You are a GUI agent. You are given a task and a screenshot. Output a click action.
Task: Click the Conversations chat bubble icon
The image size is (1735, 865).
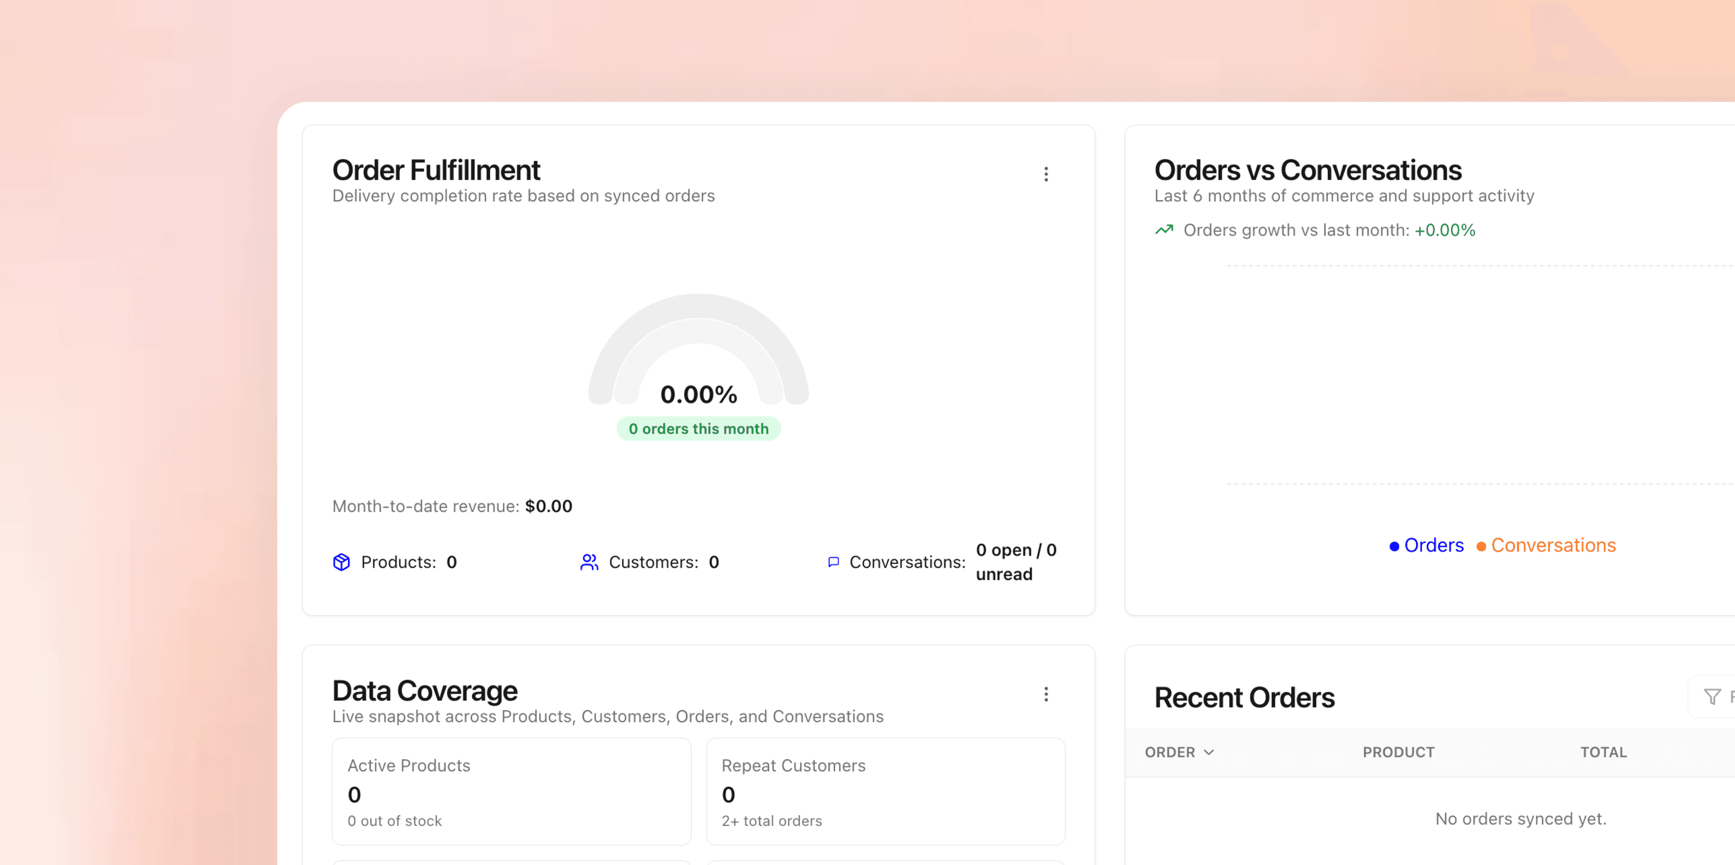[833, 562]
